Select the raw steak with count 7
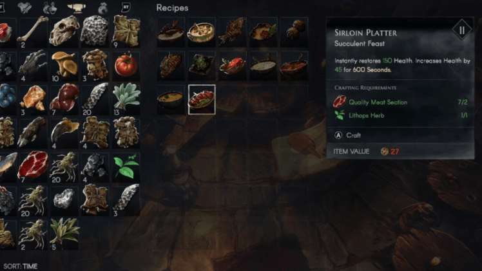 34,167
